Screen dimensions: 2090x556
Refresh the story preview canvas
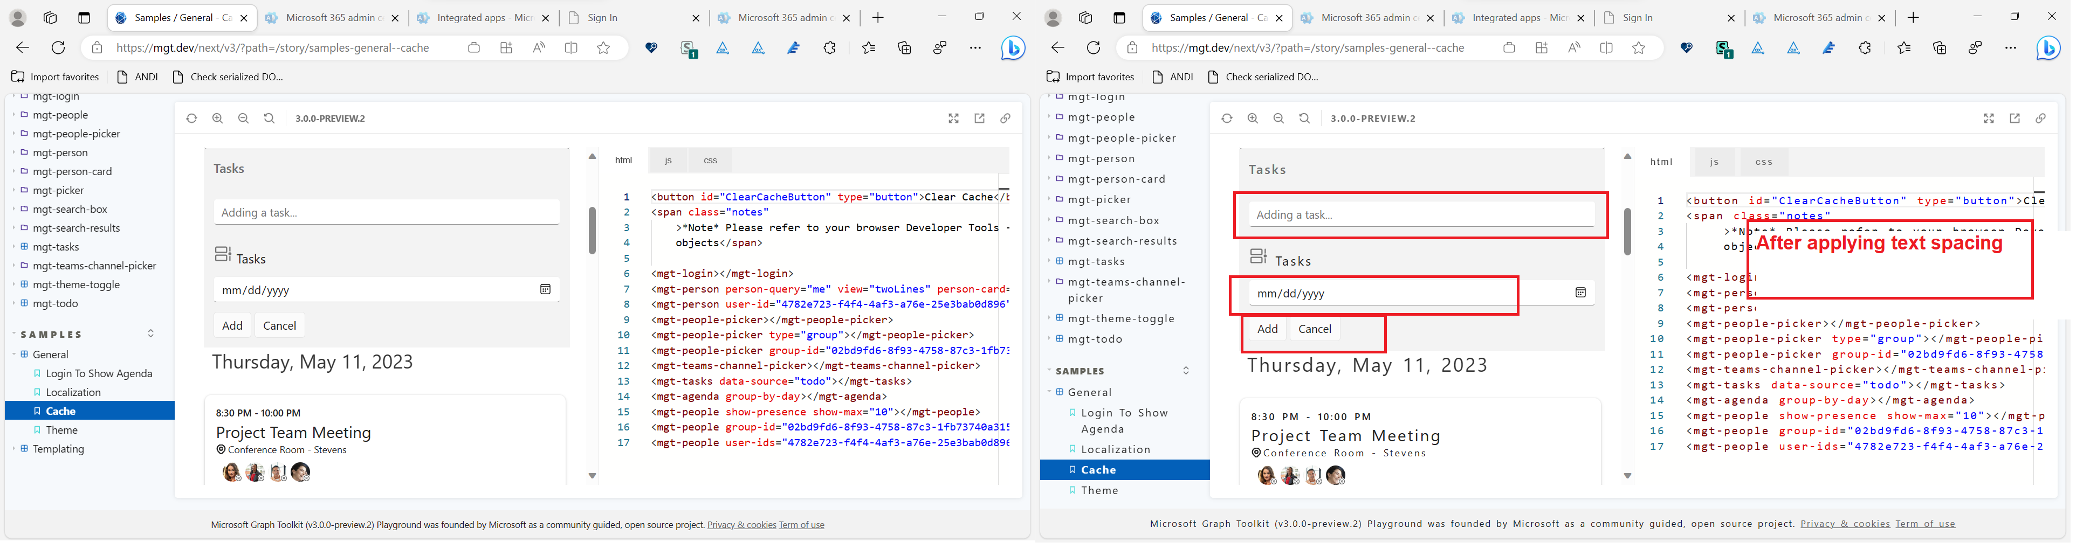click(x=191, y=117)
